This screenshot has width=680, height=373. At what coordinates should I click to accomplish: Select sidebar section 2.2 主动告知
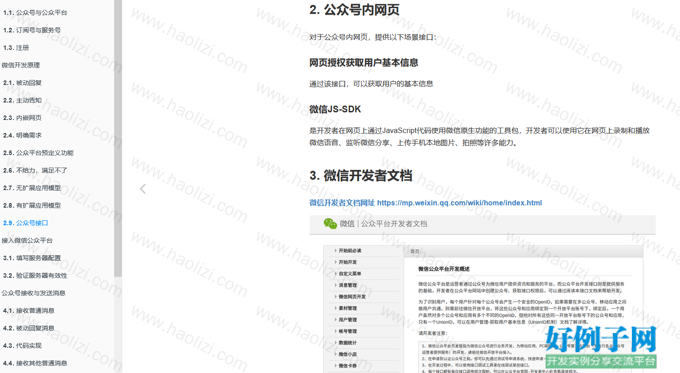[x=22, y=100]
